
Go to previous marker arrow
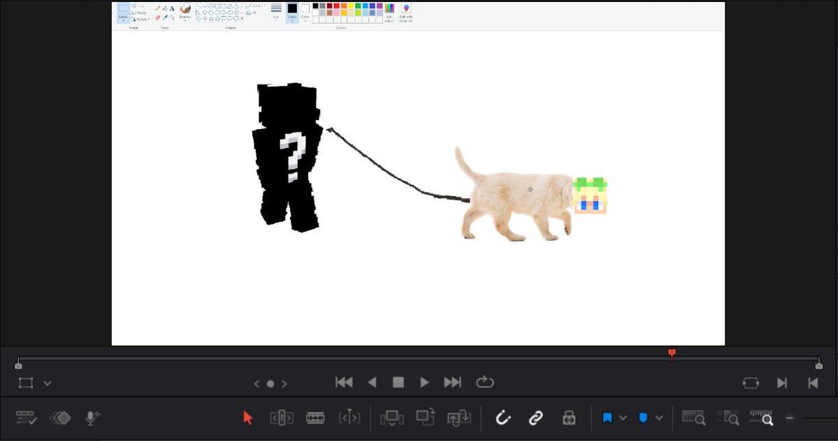pos(257,384)
